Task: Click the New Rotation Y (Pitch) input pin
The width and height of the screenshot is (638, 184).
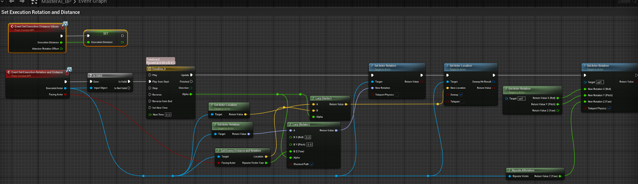Action: (x=585, y=95)
